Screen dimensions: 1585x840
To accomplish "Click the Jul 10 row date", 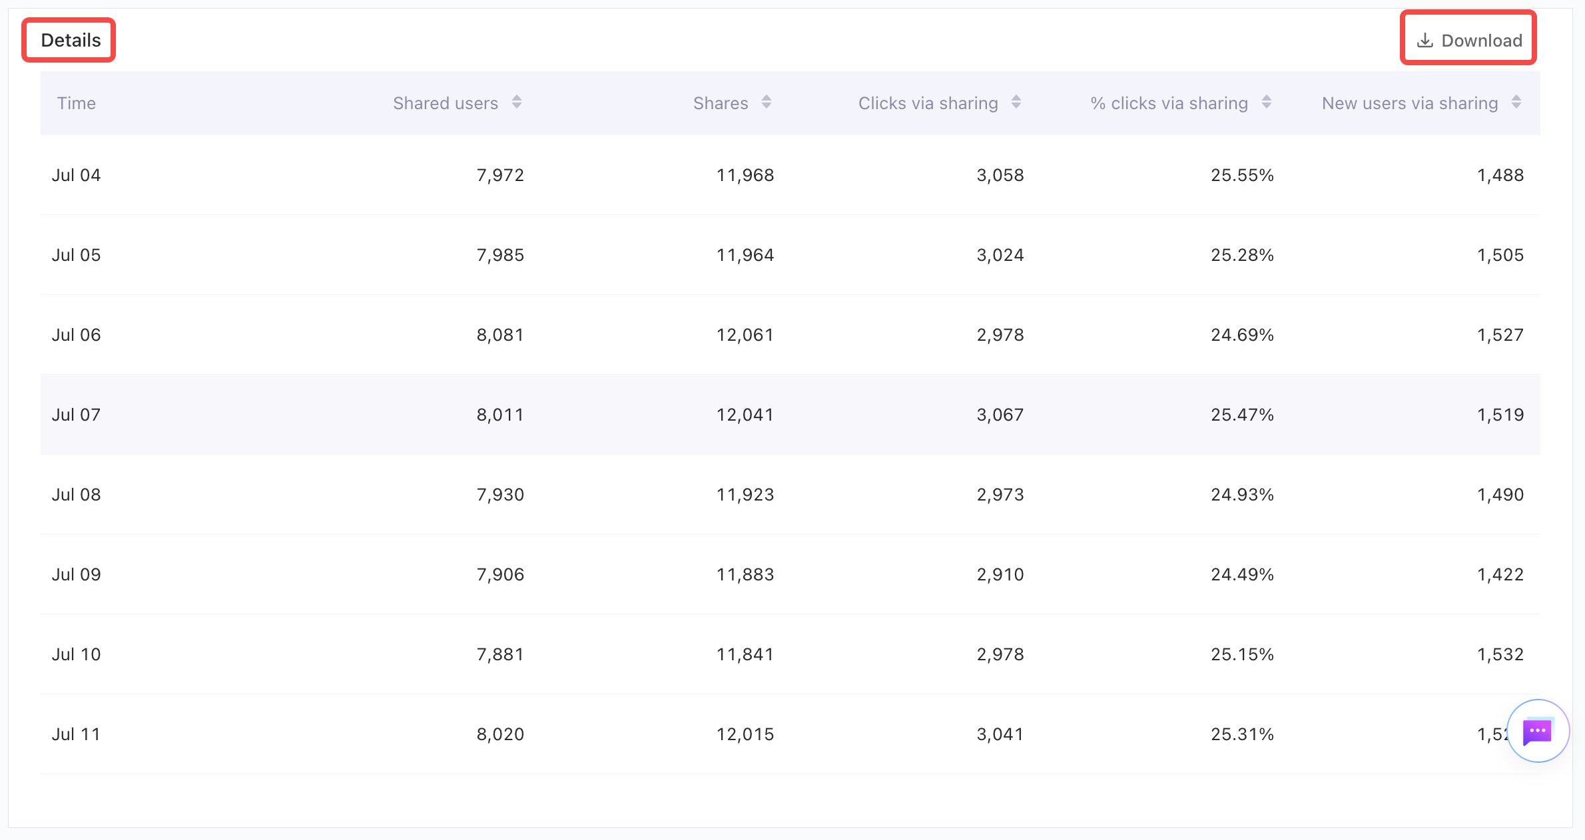I will (x=77, y=654).
